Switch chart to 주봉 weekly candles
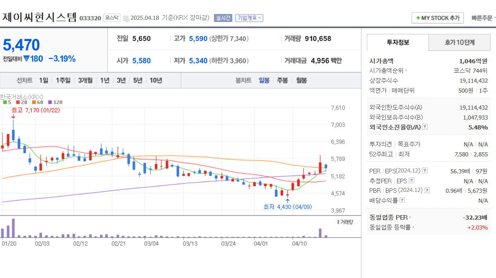 pyautogui.click(x=282, y=80)
